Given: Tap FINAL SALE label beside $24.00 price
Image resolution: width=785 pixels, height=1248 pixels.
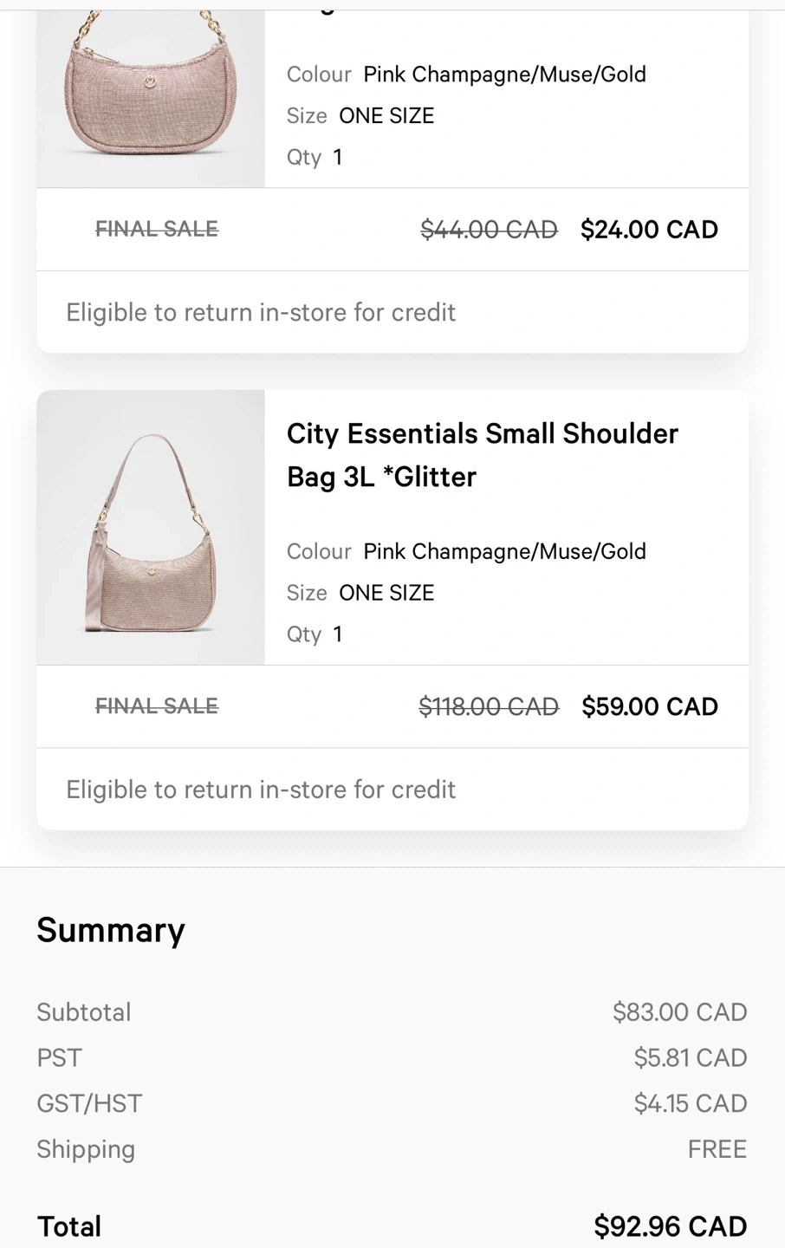Looking at the screenshot, I should pos(157,229).
